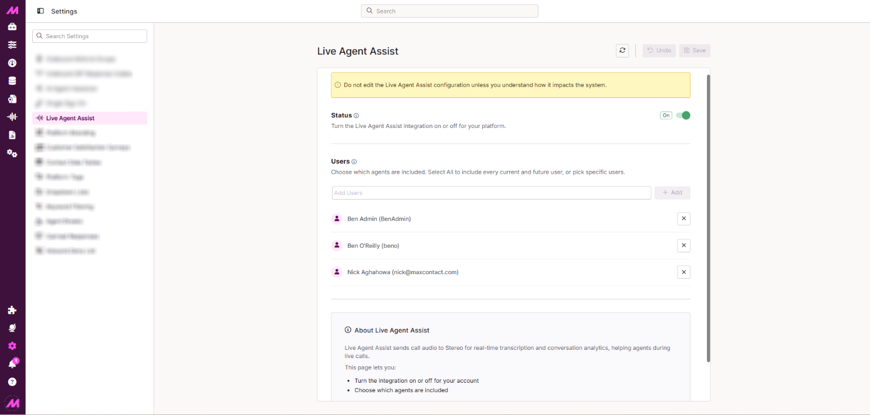The height and width of the screenshot is (415, 870).
Task: Click the Add button next to Add Users
Action: click(672, 193)
